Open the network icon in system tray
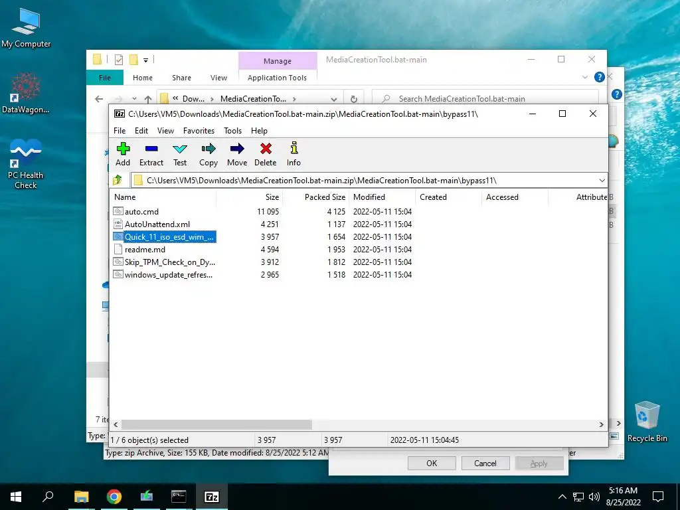 (x=578, y=497)
